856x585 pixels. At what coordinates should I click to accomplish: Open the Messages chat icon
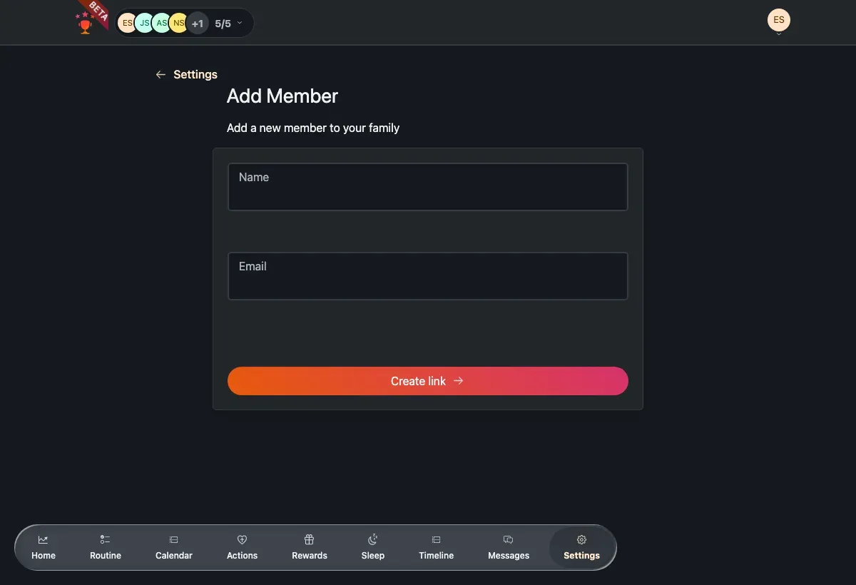click(x=508, y=540)
